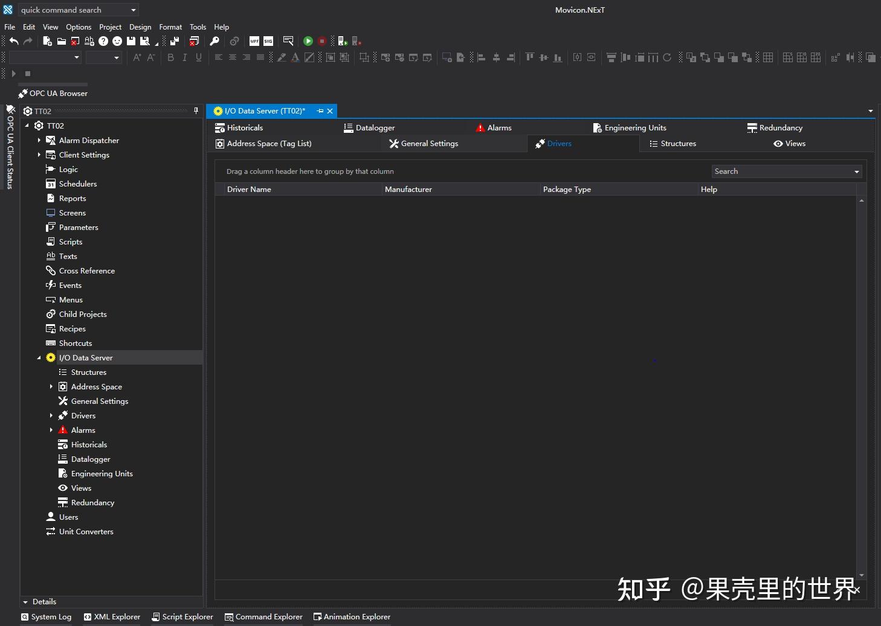Screen dimensions: 881x626
Task: Collapse the Details panel at bottom
Action: 25,602
